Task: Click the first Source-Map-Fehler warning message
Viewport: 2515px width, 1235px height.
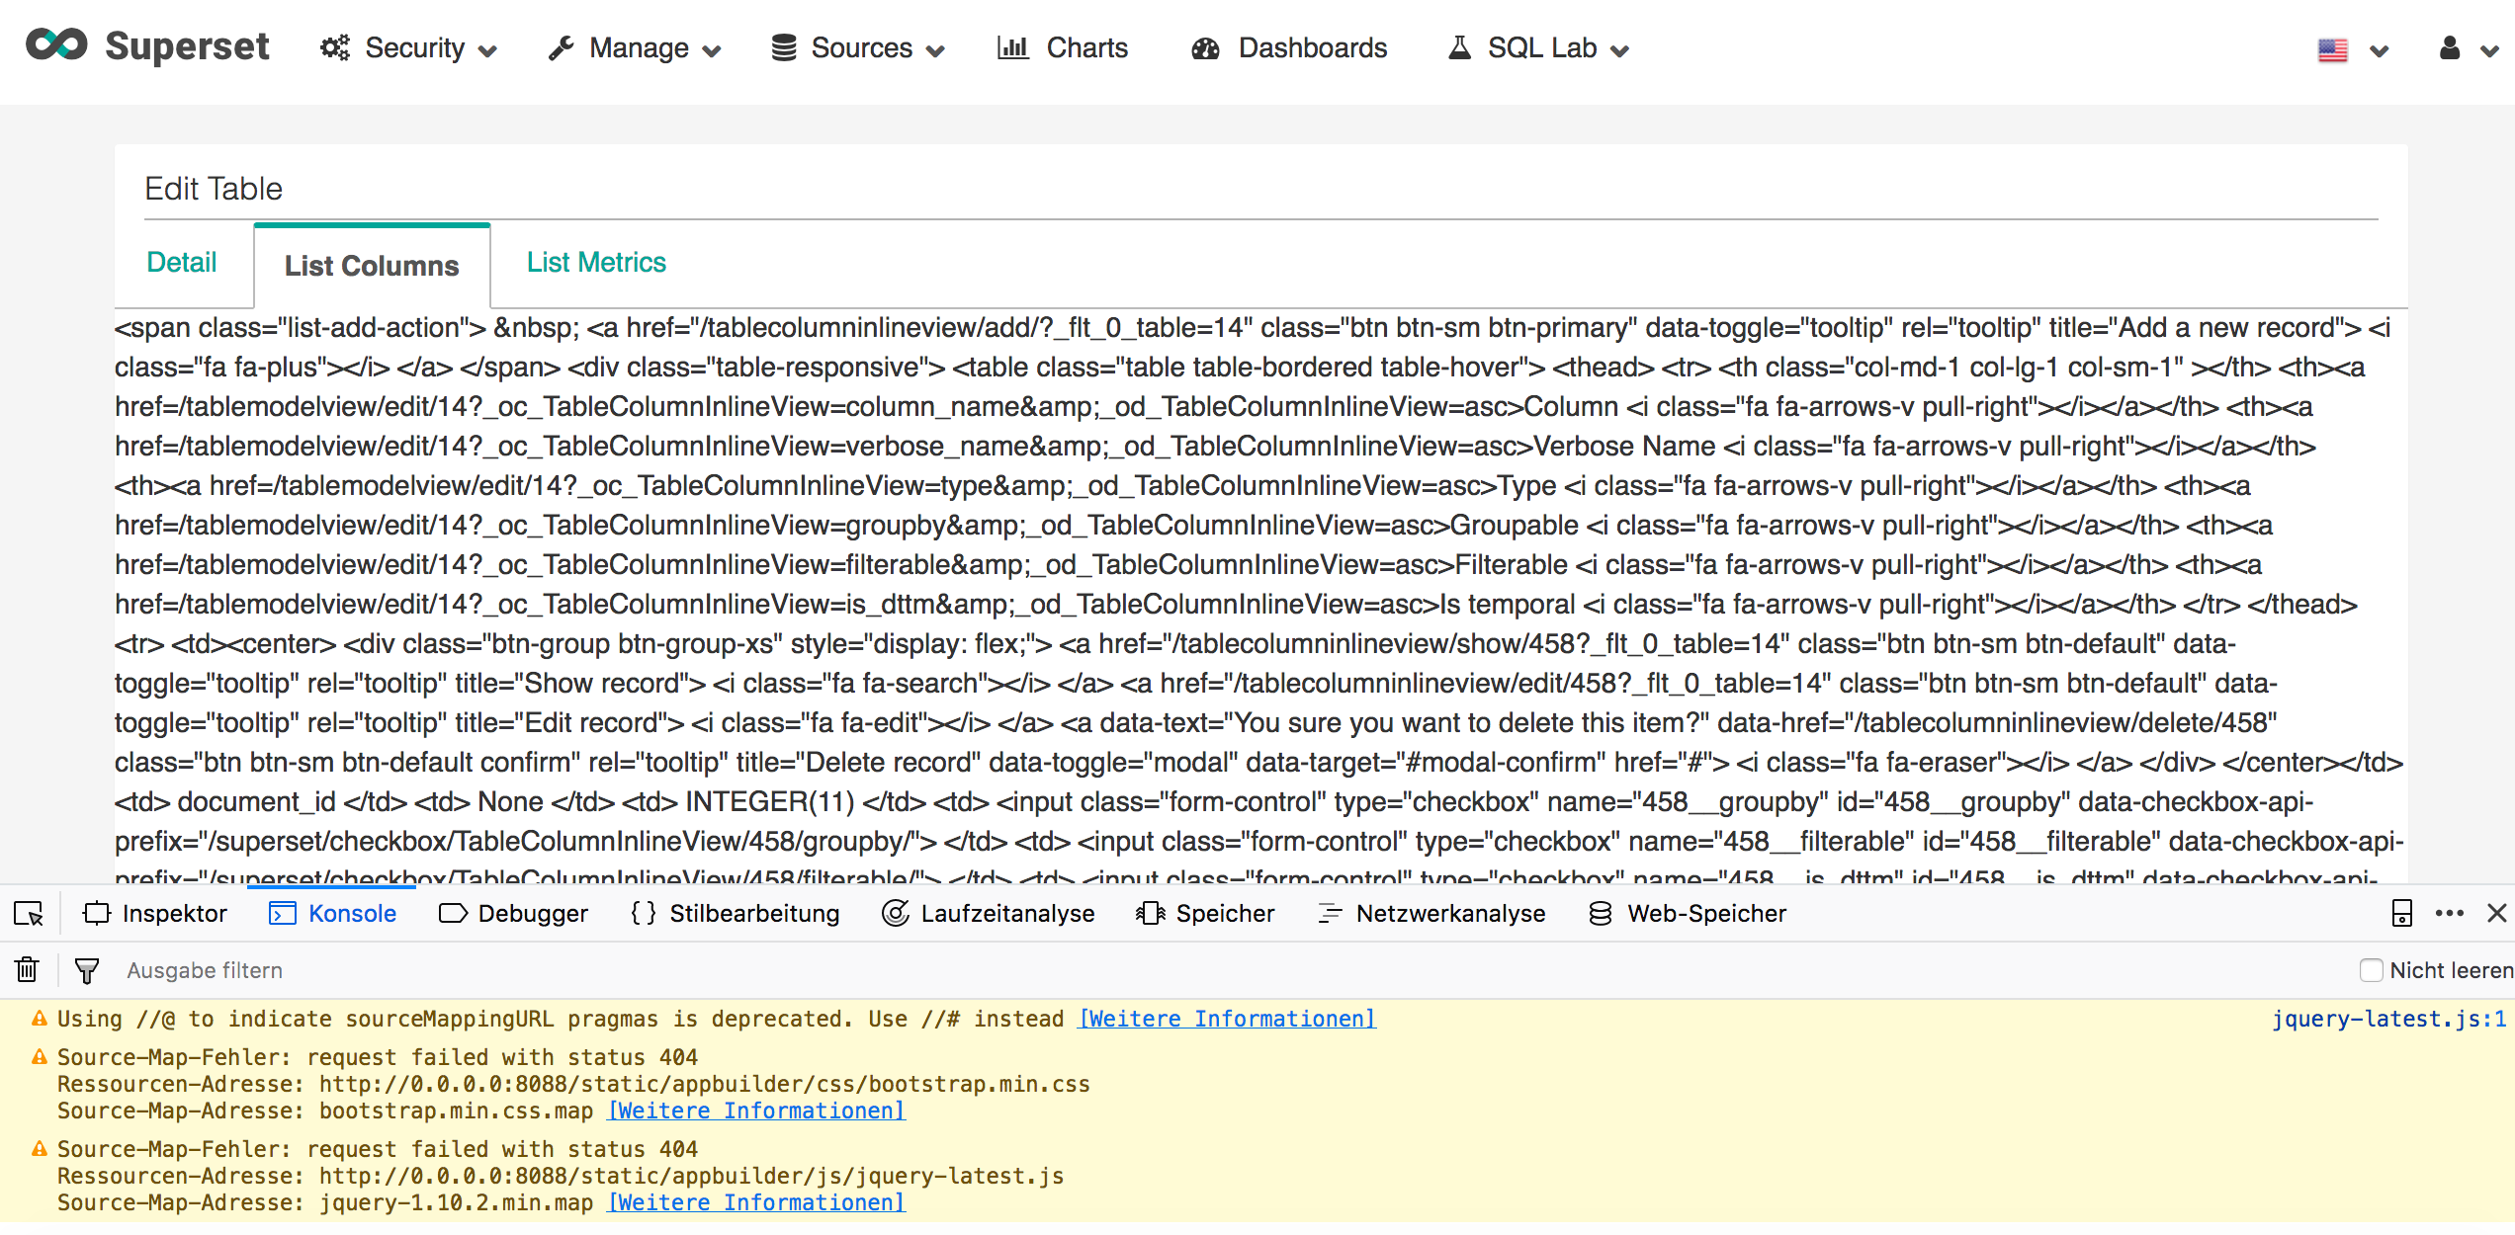Action: pos(378,1057)
